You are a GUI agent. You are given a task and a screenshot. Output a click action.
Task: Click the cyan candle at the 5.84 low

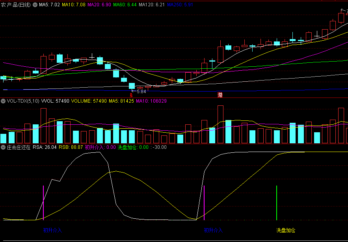132,86
